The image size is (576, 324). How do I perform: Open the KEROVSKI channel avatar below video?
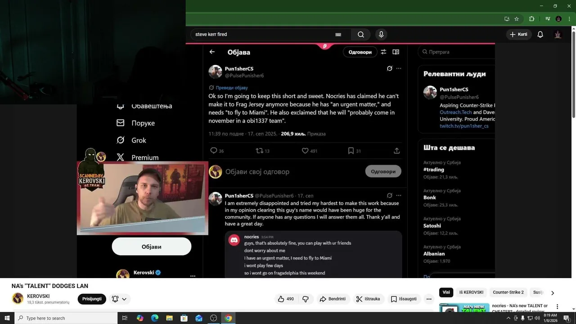[18, 299]
